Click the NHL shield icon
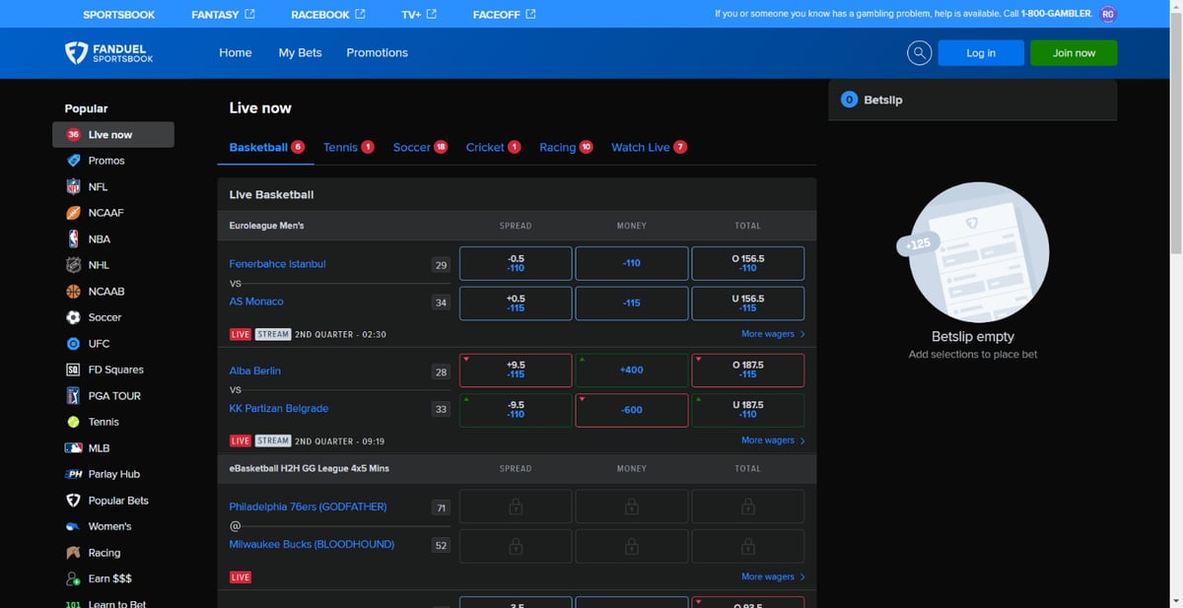Screen dimensions: 1183x608 [x=73, y=265]
